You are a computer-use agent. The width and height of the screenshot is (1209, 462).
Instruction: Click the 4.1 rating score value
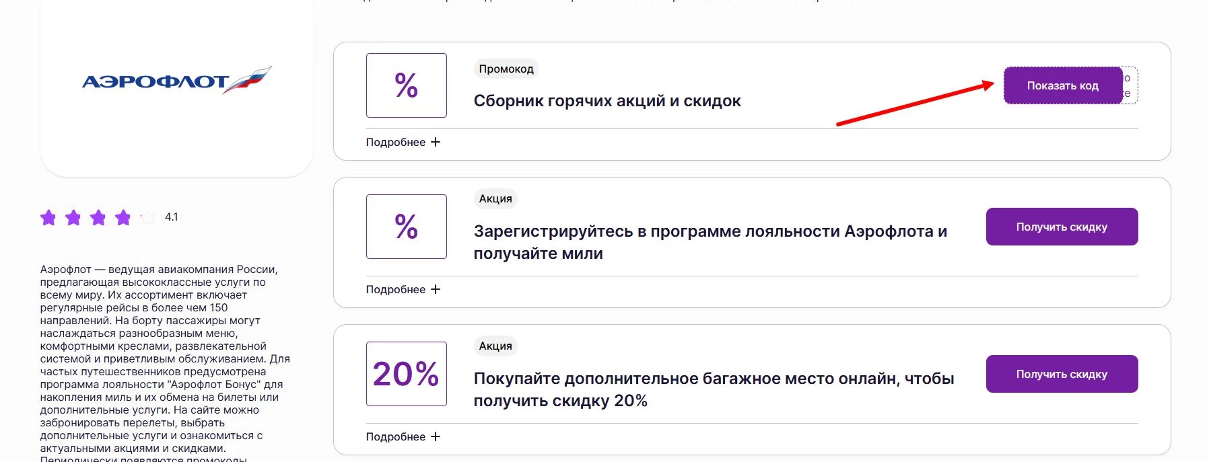[x=173, y=217]
